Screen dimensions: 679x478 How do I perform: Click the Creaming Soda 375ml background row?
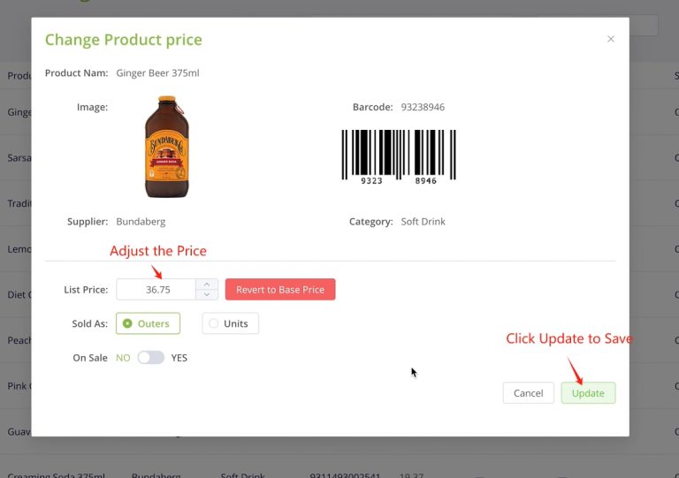(x=53, y=475)
